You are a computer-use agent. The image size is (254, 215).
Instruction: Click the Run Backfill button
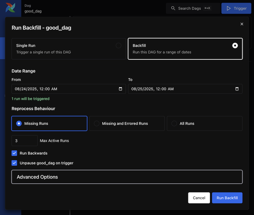point(227,198)
